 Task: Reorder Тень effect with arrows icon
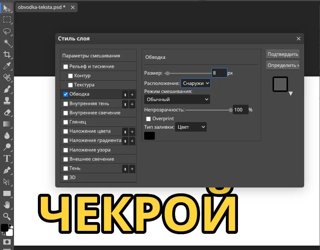click(x=125, y=169)
